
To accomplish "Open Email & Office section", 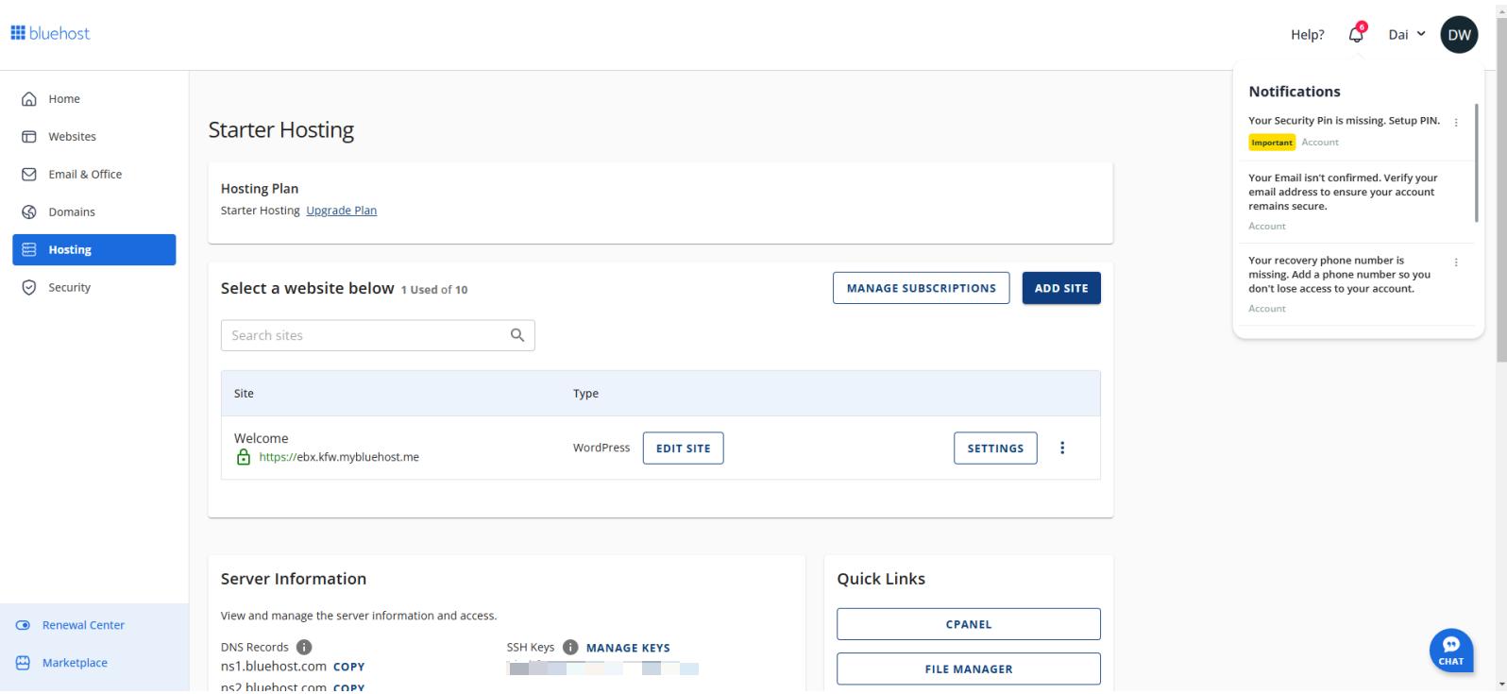I will (85, 174).
